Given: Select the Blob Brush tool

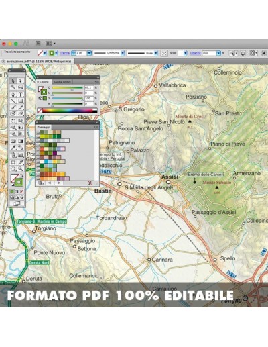Looking at the screenshot, I should pyautogui.click(x=13, y=113).
